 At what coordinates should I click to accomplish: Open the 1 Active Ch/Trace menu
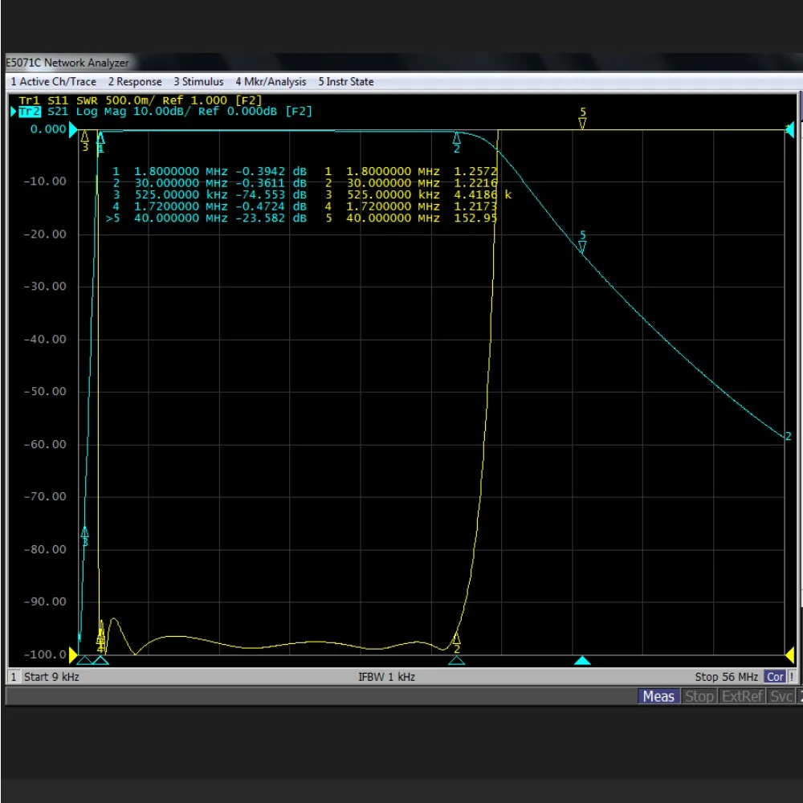coord(53,81)
